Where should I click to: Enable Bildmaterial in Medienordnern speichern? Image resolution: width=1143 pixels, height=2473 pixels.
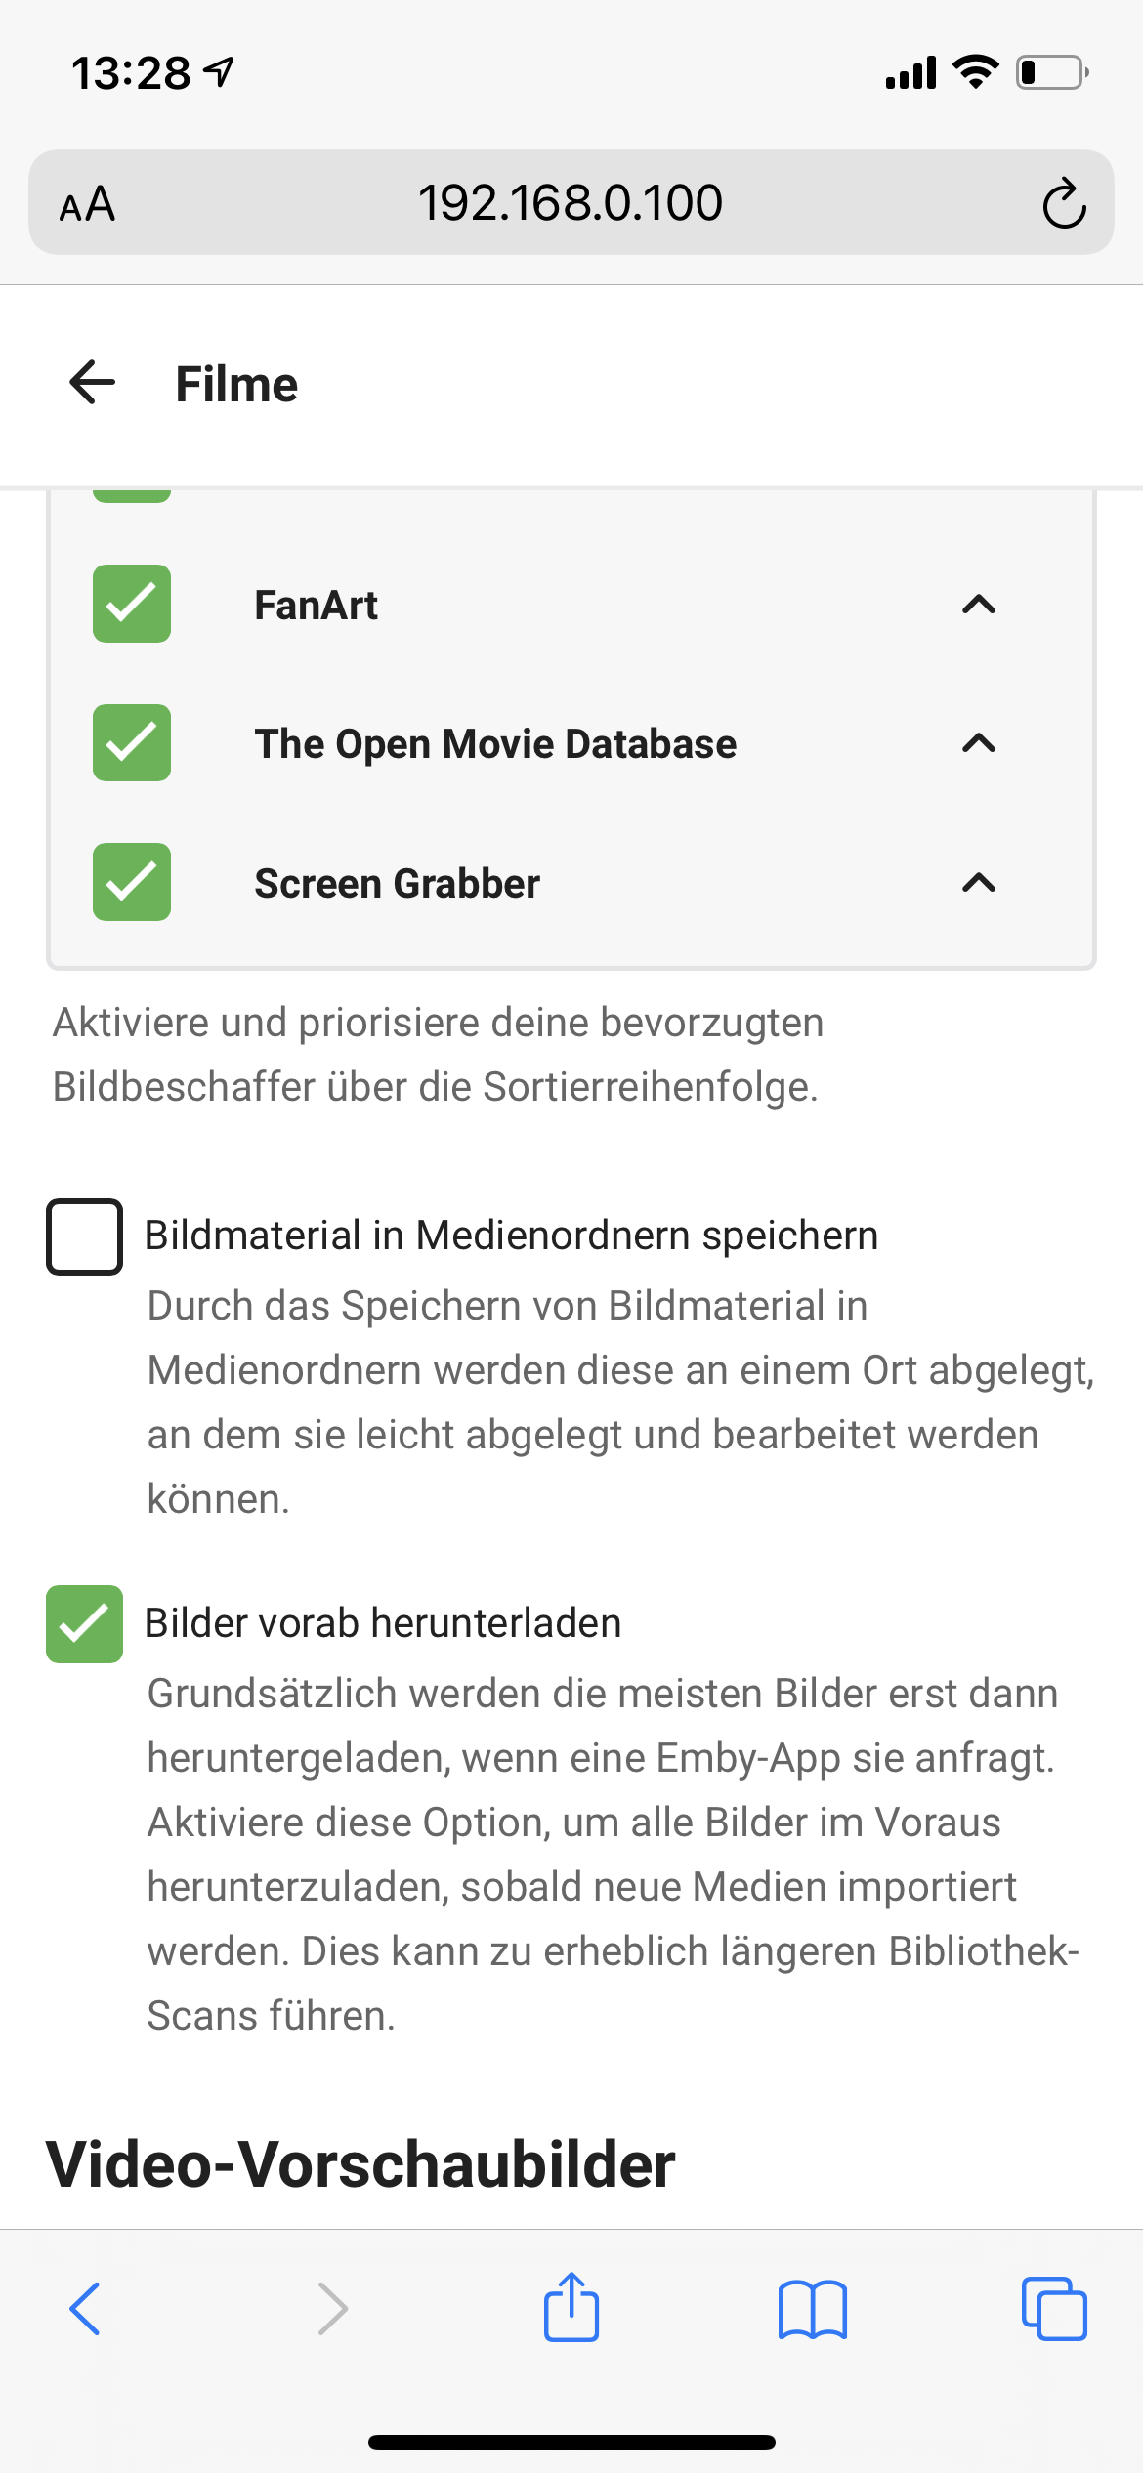[x=84, y=1236]
